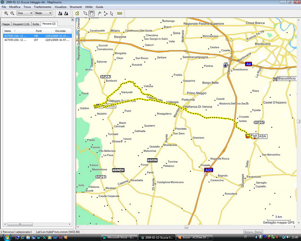Open the Trasferimento menu
This screenshot has width=301, height=241.
pyautogui.click(x=43, y=7)
